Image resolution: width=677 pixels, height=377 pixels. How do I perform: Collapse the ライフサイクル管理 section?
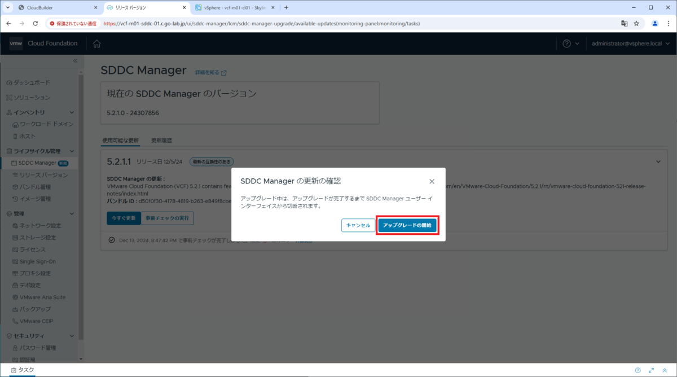tap(72, 151)
